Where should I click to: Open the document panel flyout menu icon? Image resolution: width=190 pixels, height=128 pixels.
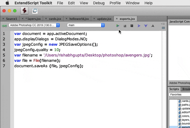pos(163,24)
